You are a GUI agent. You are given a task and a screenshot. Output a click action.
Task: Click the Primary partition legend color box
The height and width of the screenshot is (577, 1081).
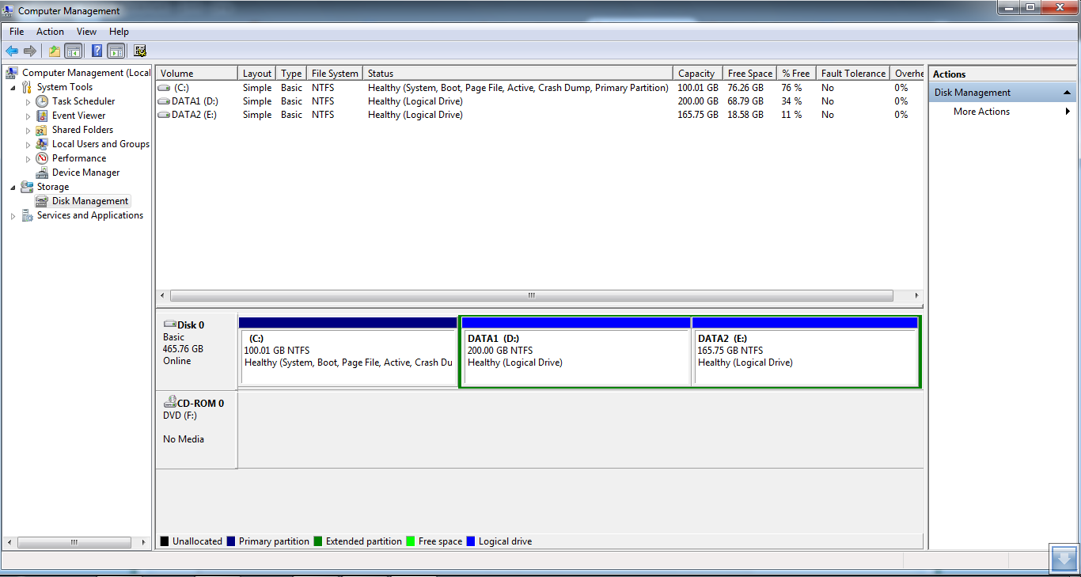(x=231, y=541)
